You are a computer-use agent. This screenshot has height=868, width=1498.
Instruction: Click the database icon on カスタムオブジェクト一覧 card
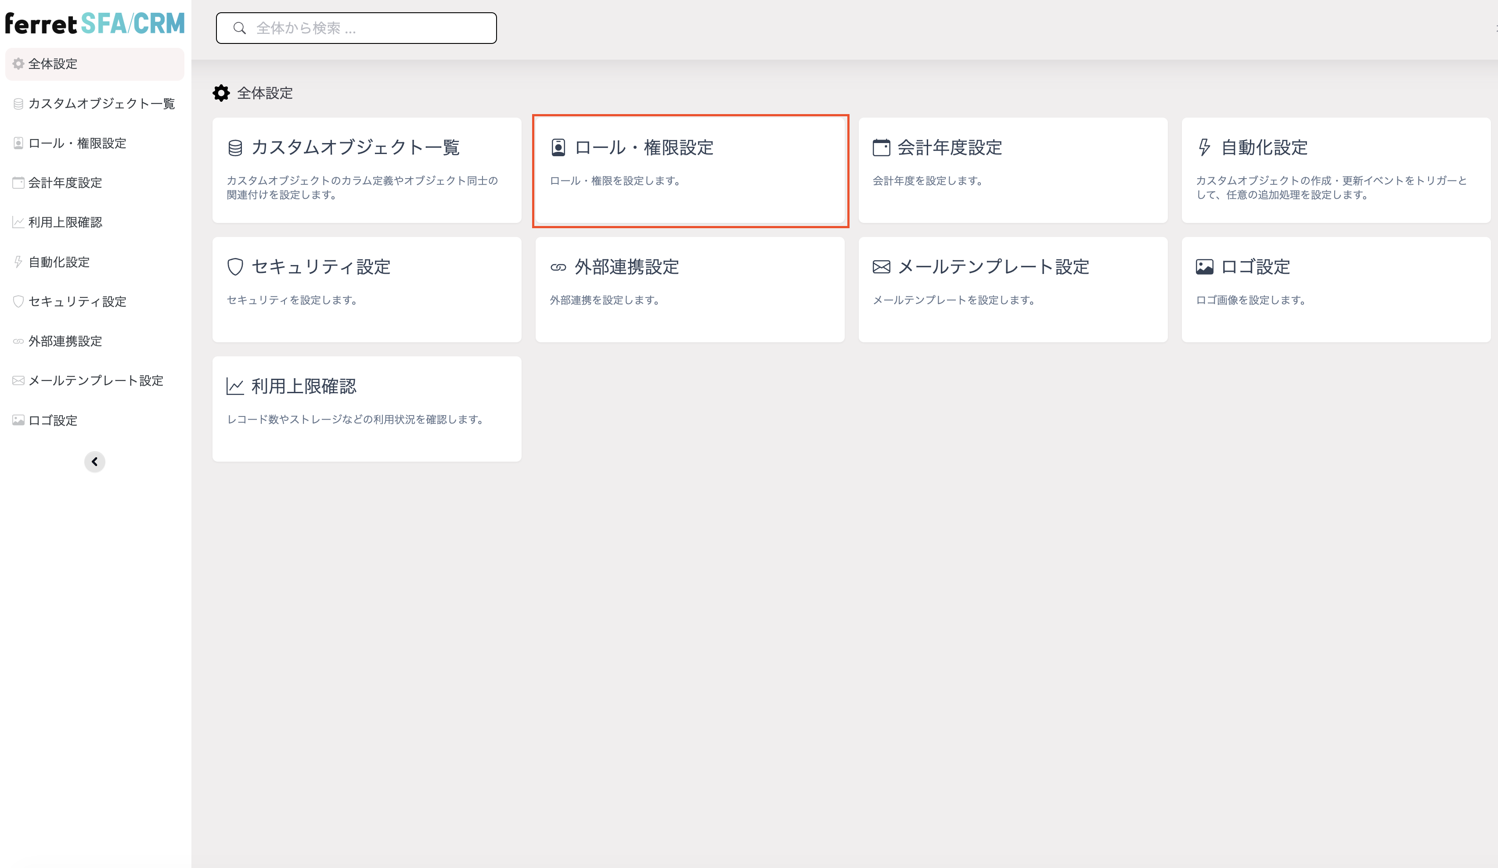(x=235, y=147)
